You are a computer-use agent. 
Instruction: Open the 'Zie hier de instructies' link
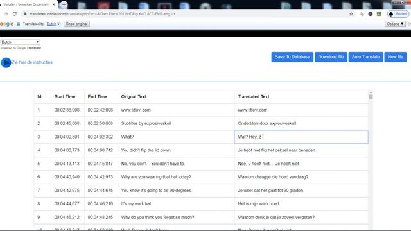point(32,62)
